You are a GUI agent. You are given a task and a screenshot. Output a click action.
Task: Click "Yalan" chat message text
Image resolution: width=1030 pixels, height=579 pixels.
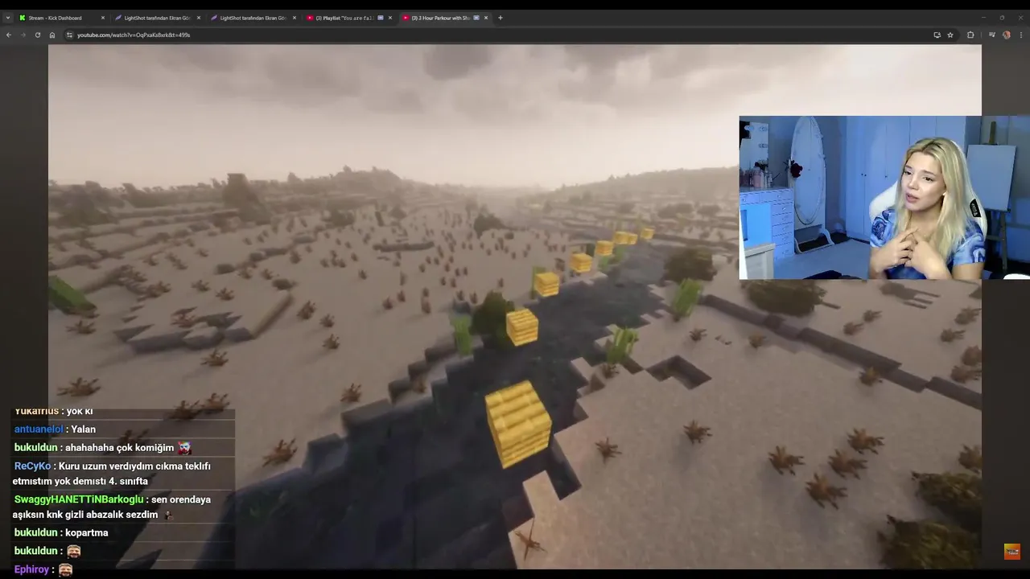[x=84, y=429]
